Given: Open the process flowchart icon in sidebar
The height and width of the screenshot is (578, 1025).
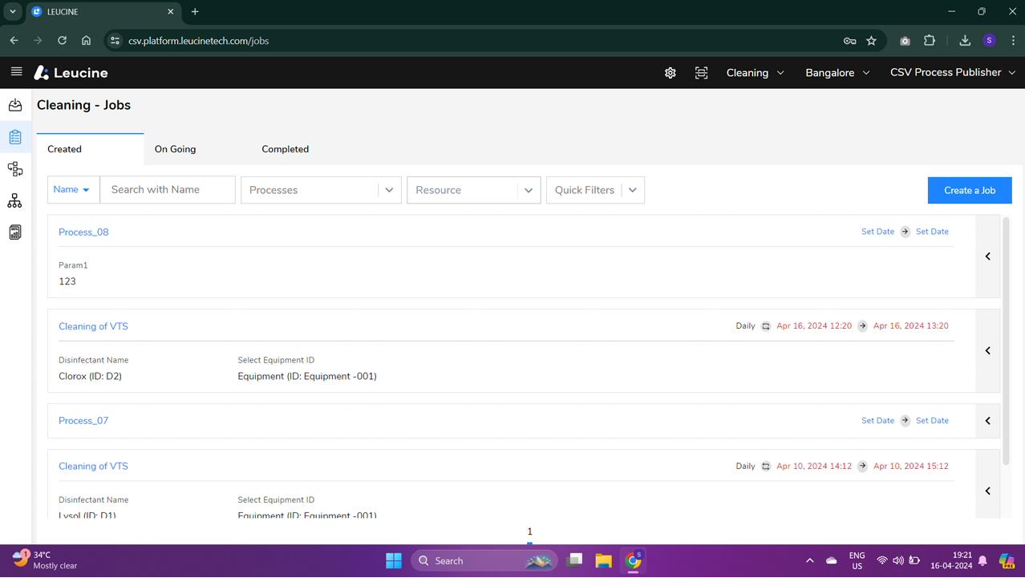Looking at the screenshot, I should coord(14,168).
